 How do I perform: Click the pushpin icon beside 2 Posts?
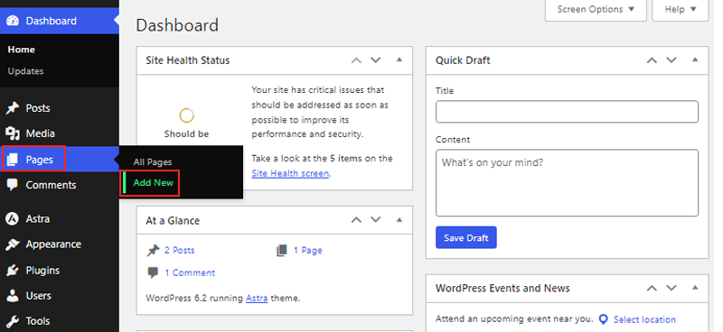(x=153, y=251)
